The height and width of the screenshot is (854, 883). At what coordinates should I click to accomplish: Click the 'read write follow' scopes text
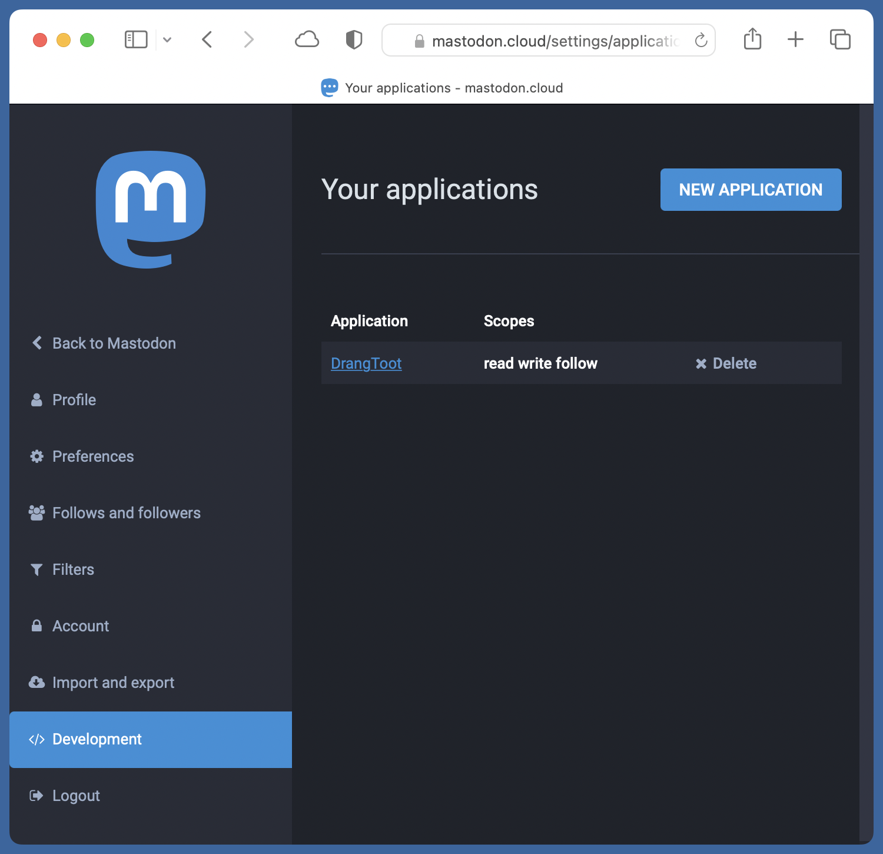click(x=540, y=363)
